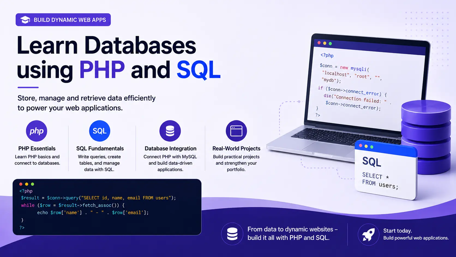
Task: Click the '<?php' line in dark code snippet
Action: coord(26,191)
